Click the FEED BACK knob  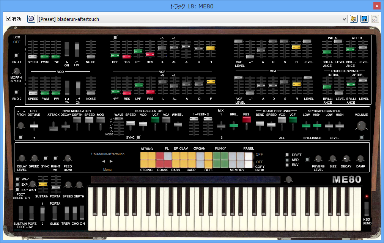pos(68,158)
